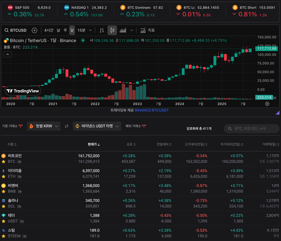The height and width of the screenshot is (241, 281).
Task: Open chart icon next to STEEM
Action: click(x=25, y=236)
